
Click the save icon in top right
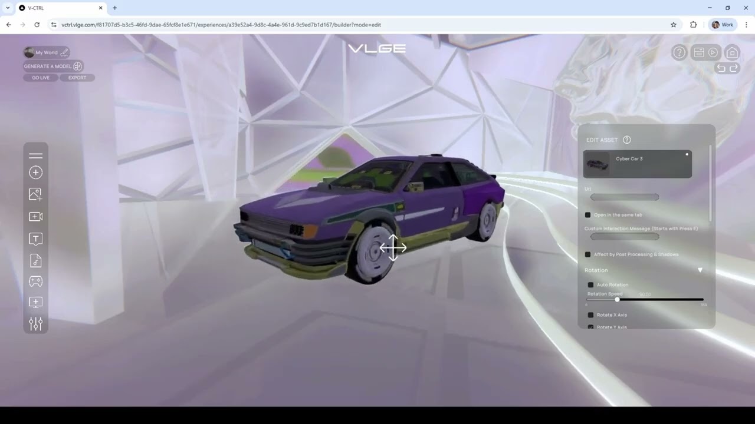click(698, 52)
